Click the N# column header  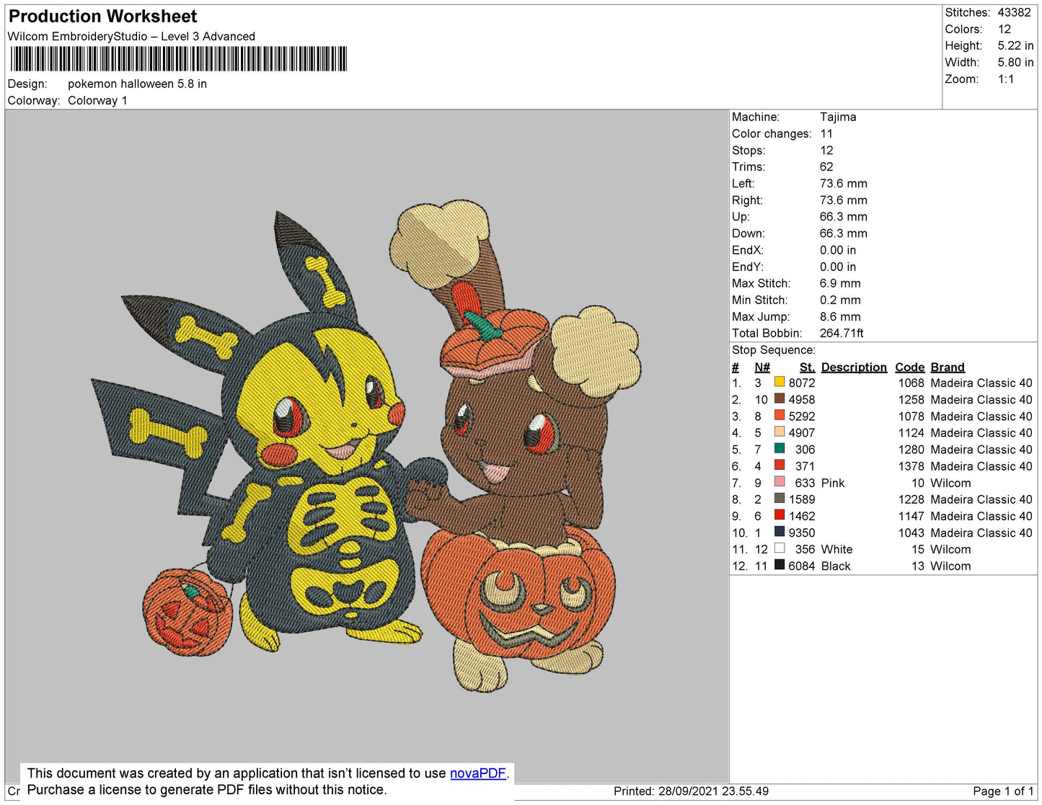(762, 367)
